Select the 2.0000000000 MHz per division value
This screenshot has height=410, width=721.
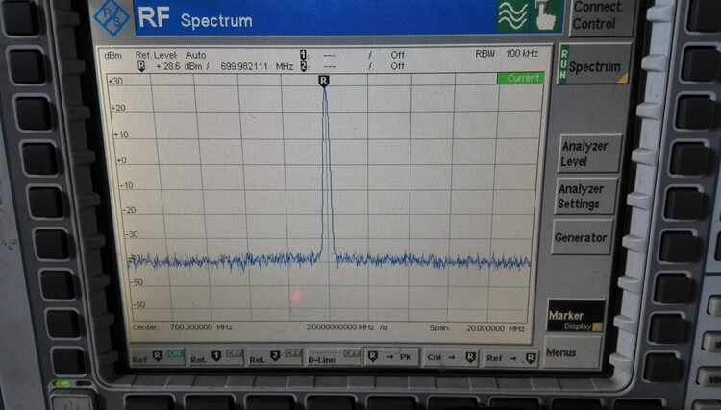coord(339,327)
